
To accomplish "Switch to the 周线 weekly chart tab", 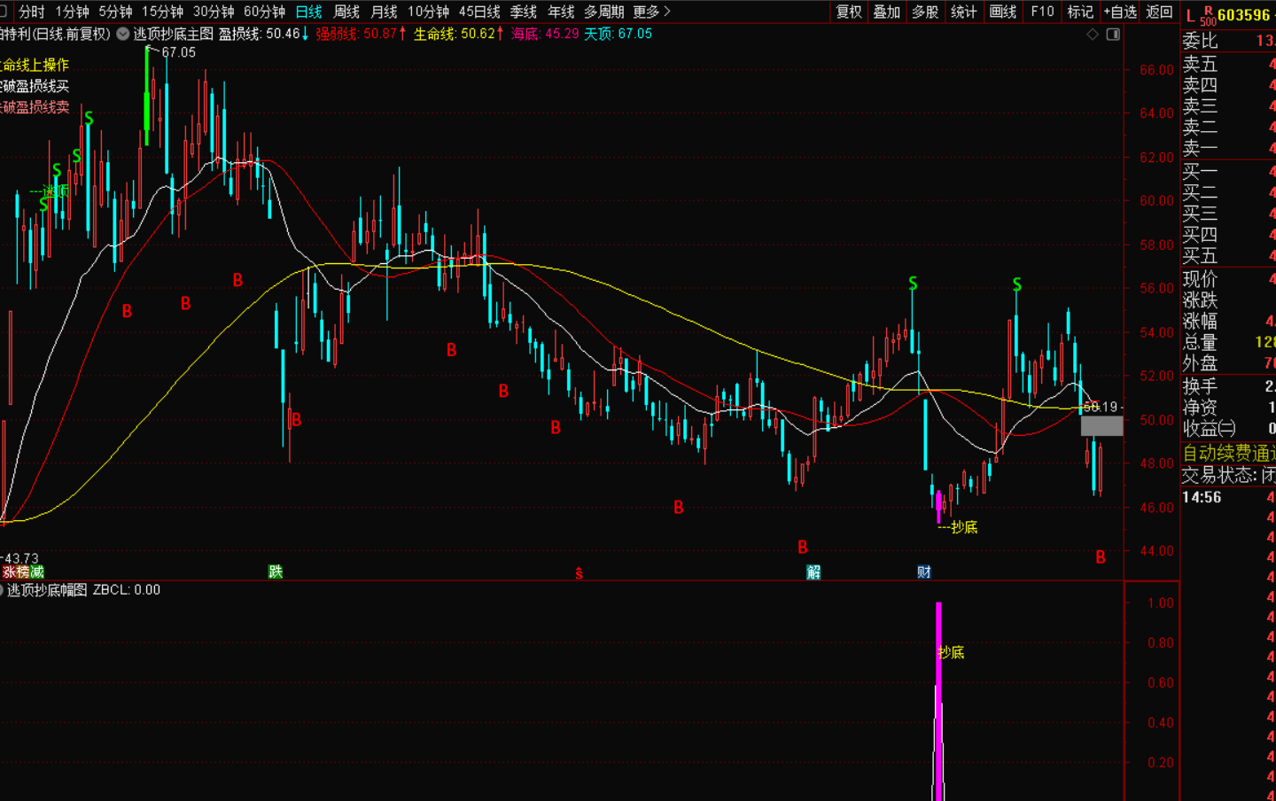I will pos(346,12).
